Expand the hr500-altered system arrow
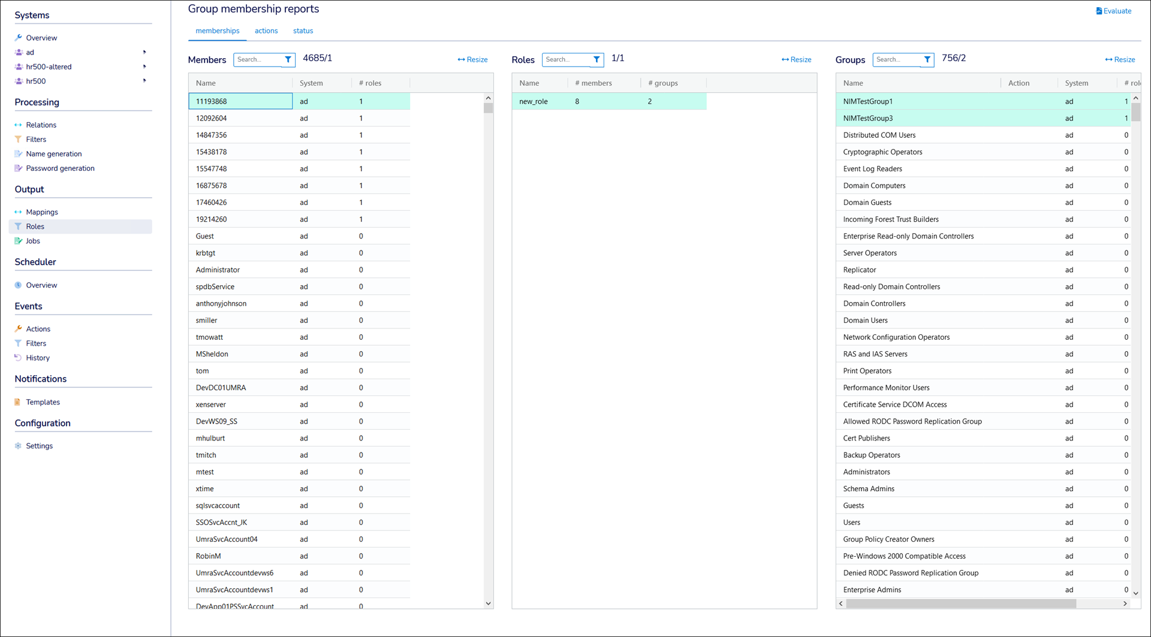 click(x=144, y=67)
